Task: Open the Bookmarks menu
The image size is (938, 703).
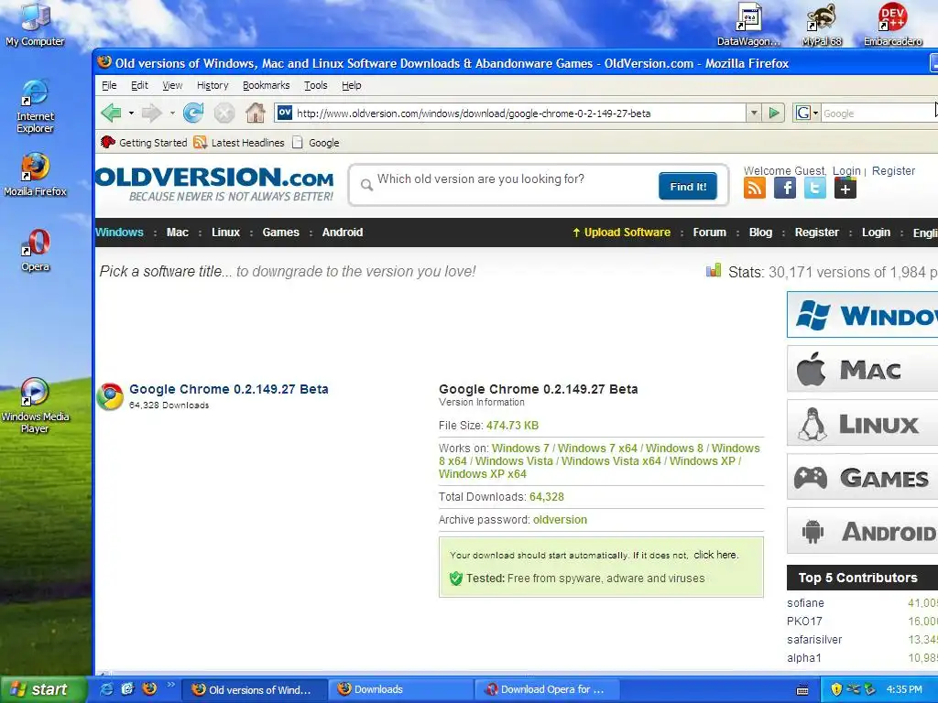Action: [267, 85]
